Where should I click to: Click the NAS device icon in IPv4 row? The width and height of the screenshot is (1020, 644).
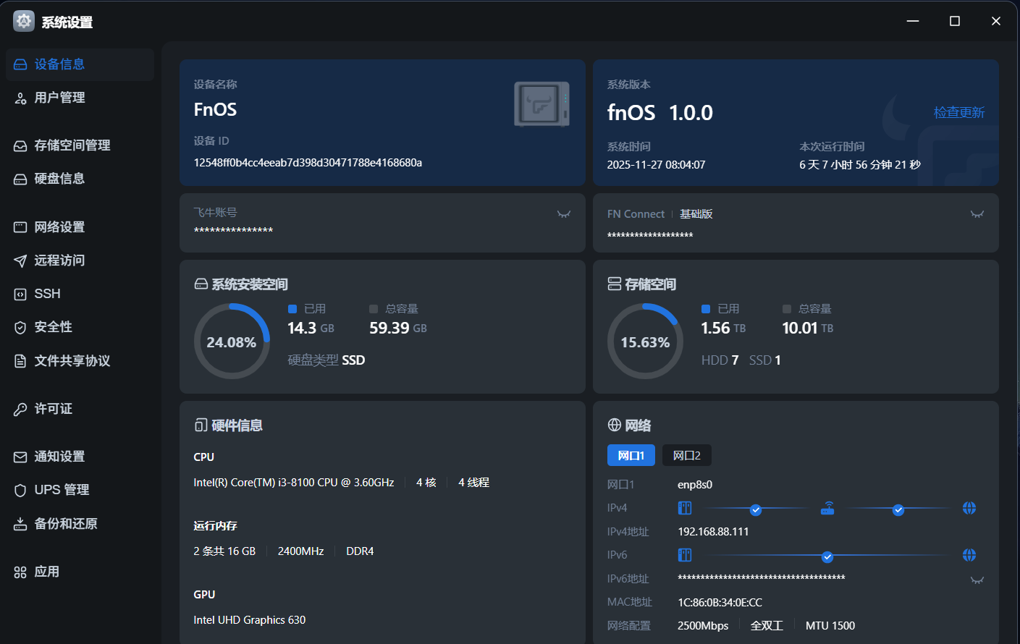[x=685, y=508]
